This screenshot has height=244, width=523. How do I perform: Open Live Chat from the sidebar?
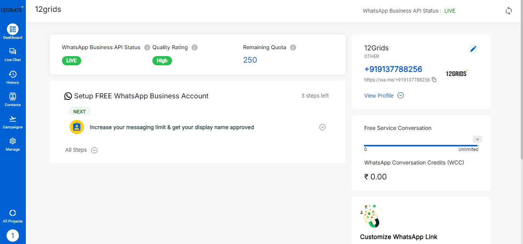13,55
